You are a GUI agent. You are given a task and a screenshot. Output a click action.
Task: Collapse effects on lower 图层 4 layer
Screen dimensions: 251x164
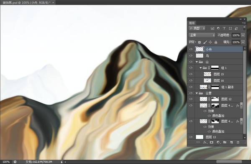click(x=241, y=121)
